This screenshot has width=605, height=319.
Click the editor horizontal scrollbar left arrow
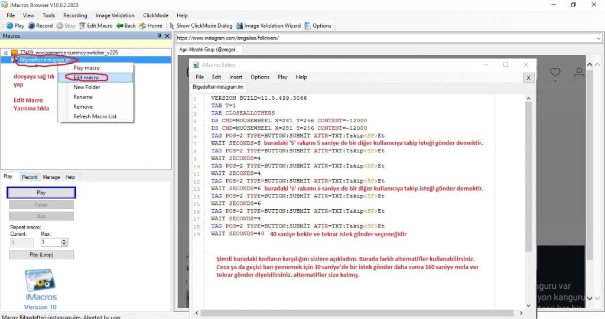(197, 313)
